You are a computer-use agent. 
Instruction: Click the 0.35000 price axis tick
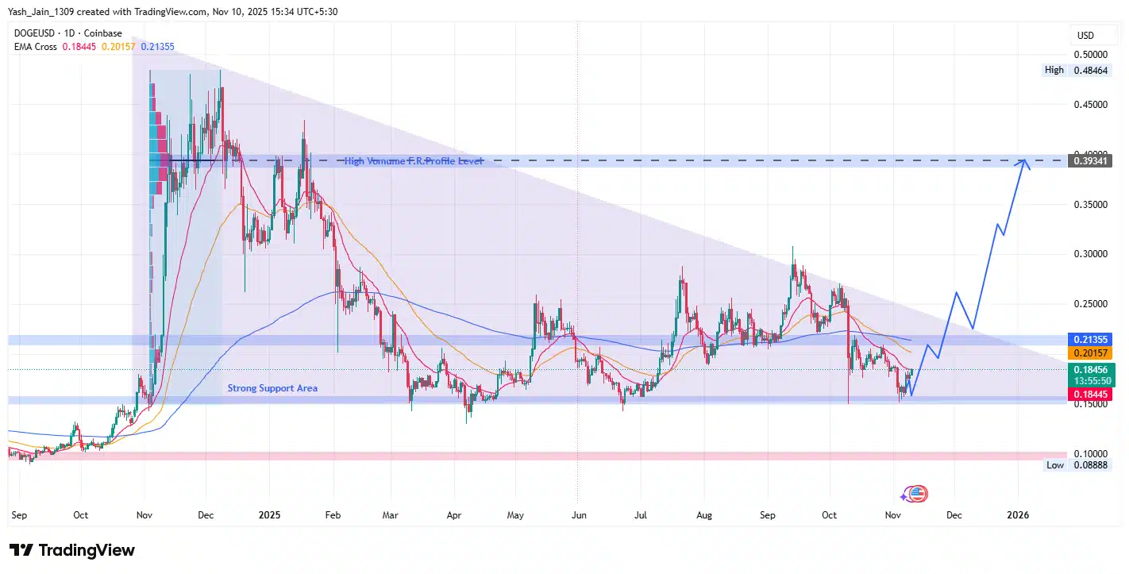(x=1090, y=205)
